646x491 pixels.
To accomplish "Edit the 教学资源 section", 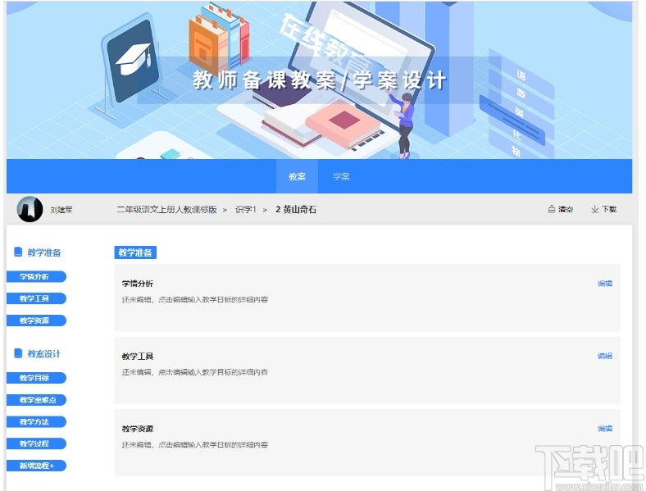I will [x=605, y=429].
